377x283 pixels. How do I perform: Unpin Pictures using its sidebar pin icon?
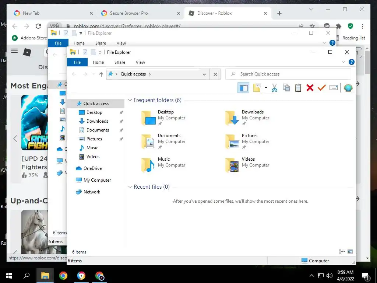[121, 139]
